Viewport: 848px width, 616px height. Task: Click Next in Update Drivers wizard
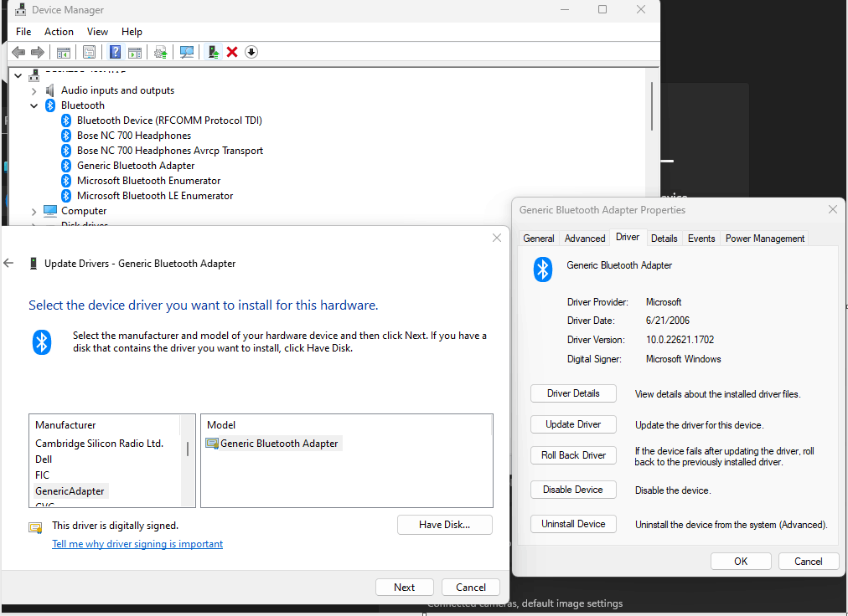coord(405,587)
